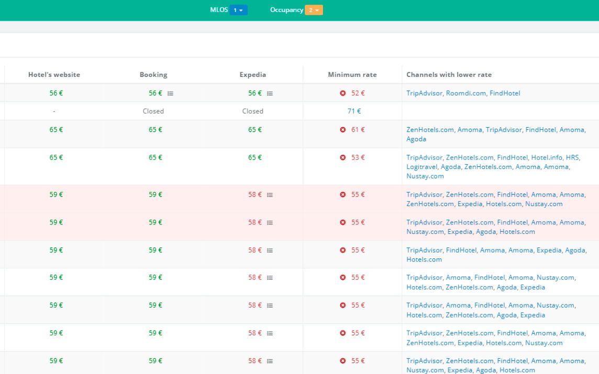Click the red error icon in first 55 € row
This screenshot has width=599, height=374.
pos(342,195)
